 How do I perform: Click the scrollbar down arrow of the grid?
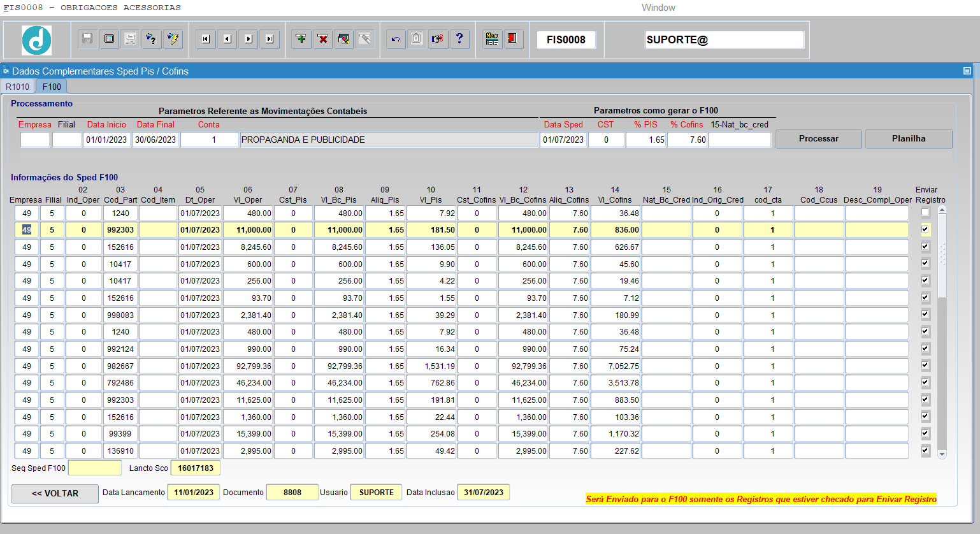pyautogui.click(x=942, y=454)
